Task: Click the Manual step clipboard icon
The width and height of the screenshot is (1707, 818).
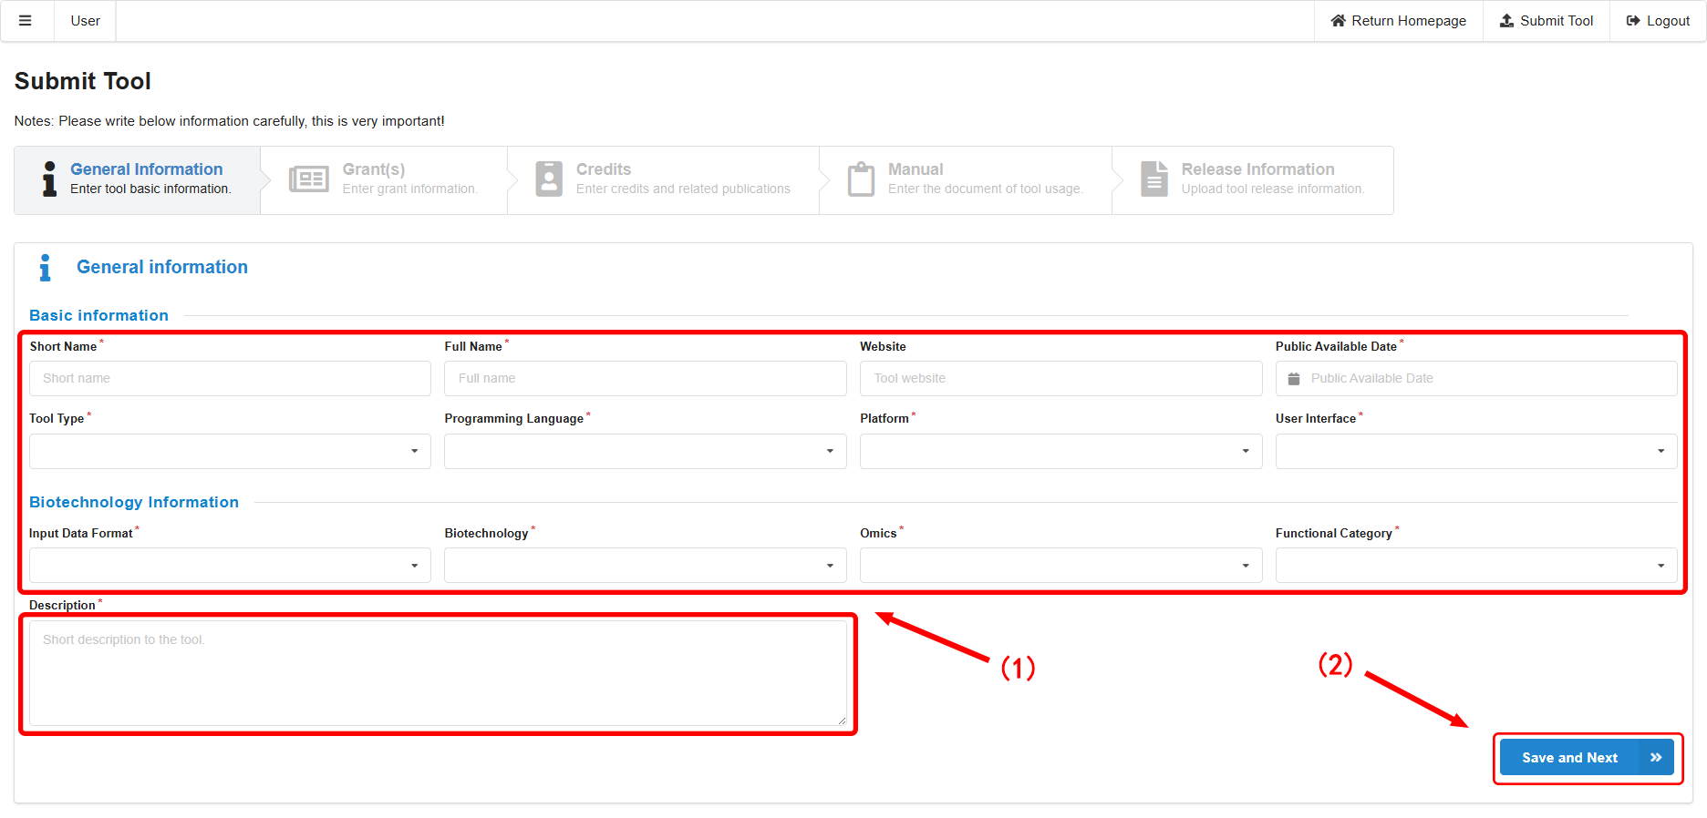Action: click(x=861, y=179)
